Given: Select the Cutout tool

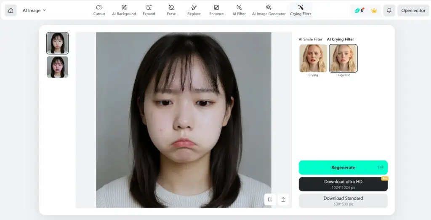Looking at the screenshot, I should [99, 11].
